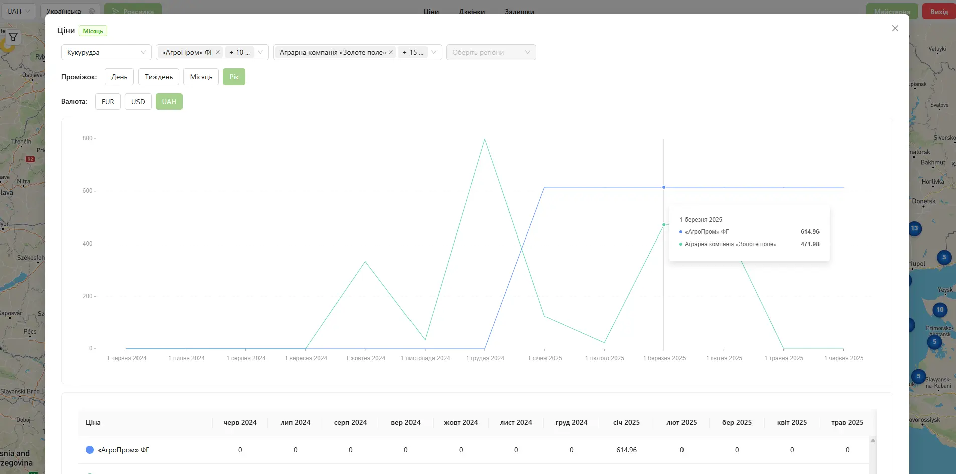Viewport: 956px width, 474px height.
Task: Select the Місяць interval
Action: coord(201,77)
